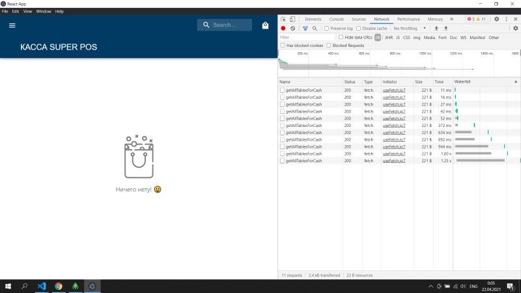Open the shopping bag cart icon

(265, 25)
